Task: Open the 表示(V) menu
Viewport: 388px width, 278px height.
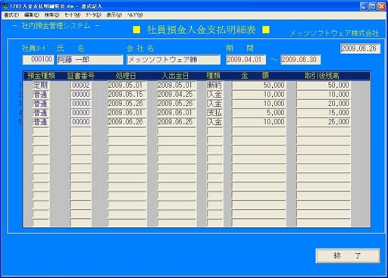Action: tap(114, 15)
